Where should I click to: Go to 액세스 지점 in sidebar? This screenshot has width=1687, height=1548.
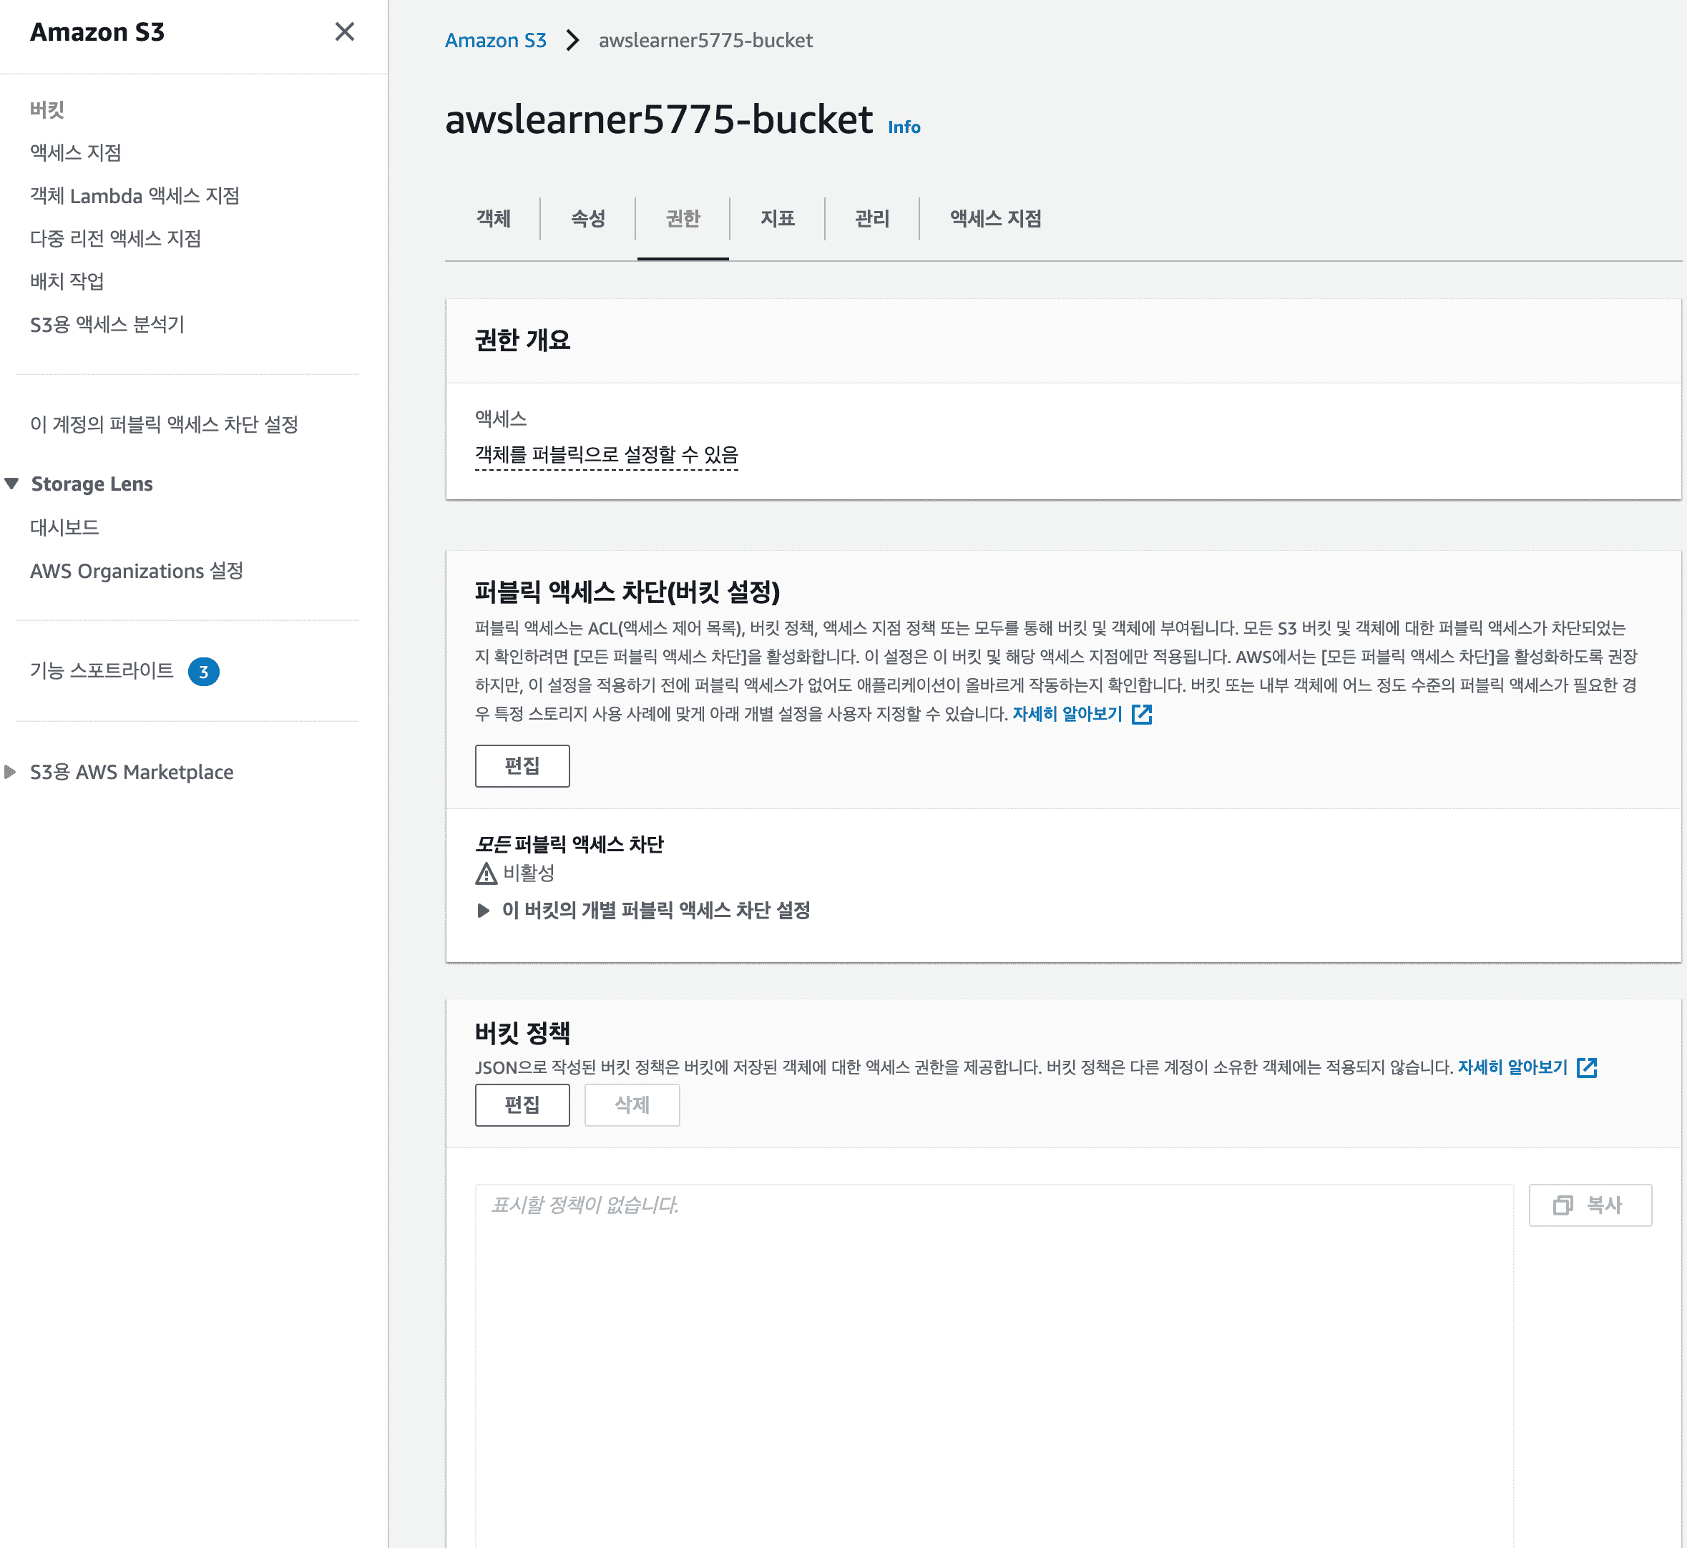click(77, 152)
